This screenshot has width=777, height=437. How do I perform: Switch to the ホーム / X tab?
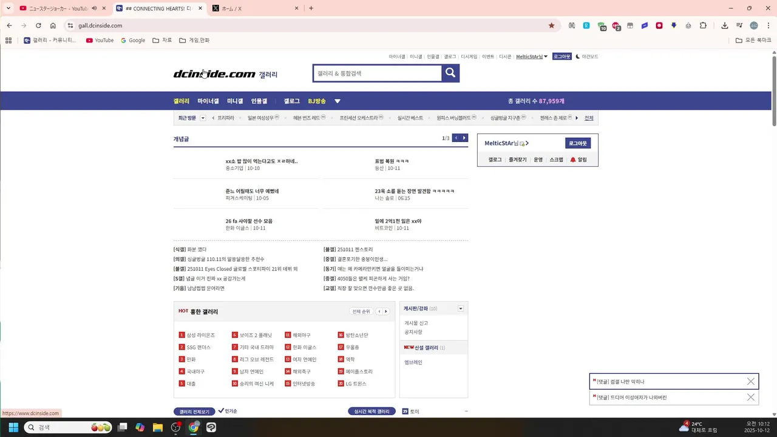(x=255, y=8)
